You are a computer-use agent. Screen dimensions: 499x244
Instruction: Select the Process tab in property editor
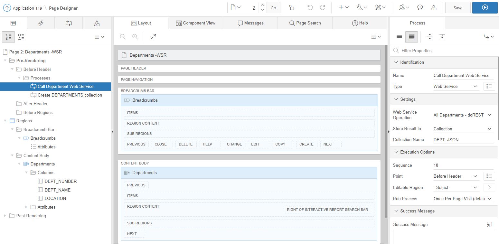click(418, 23)
